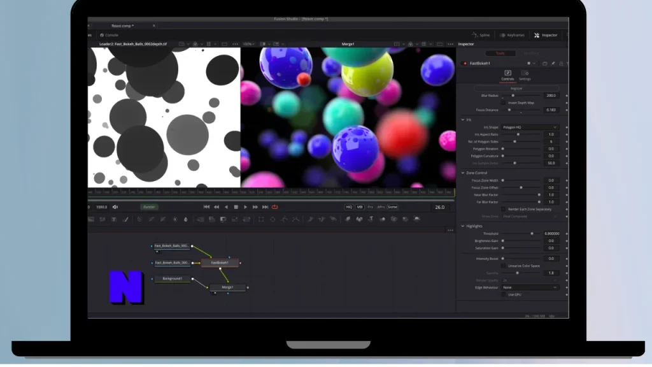Image resolution: width=652 pixels, height=367 pixels.
Task: Check Render Each Zone Separately
Action: pyautogui.click(x=504, y=209)
